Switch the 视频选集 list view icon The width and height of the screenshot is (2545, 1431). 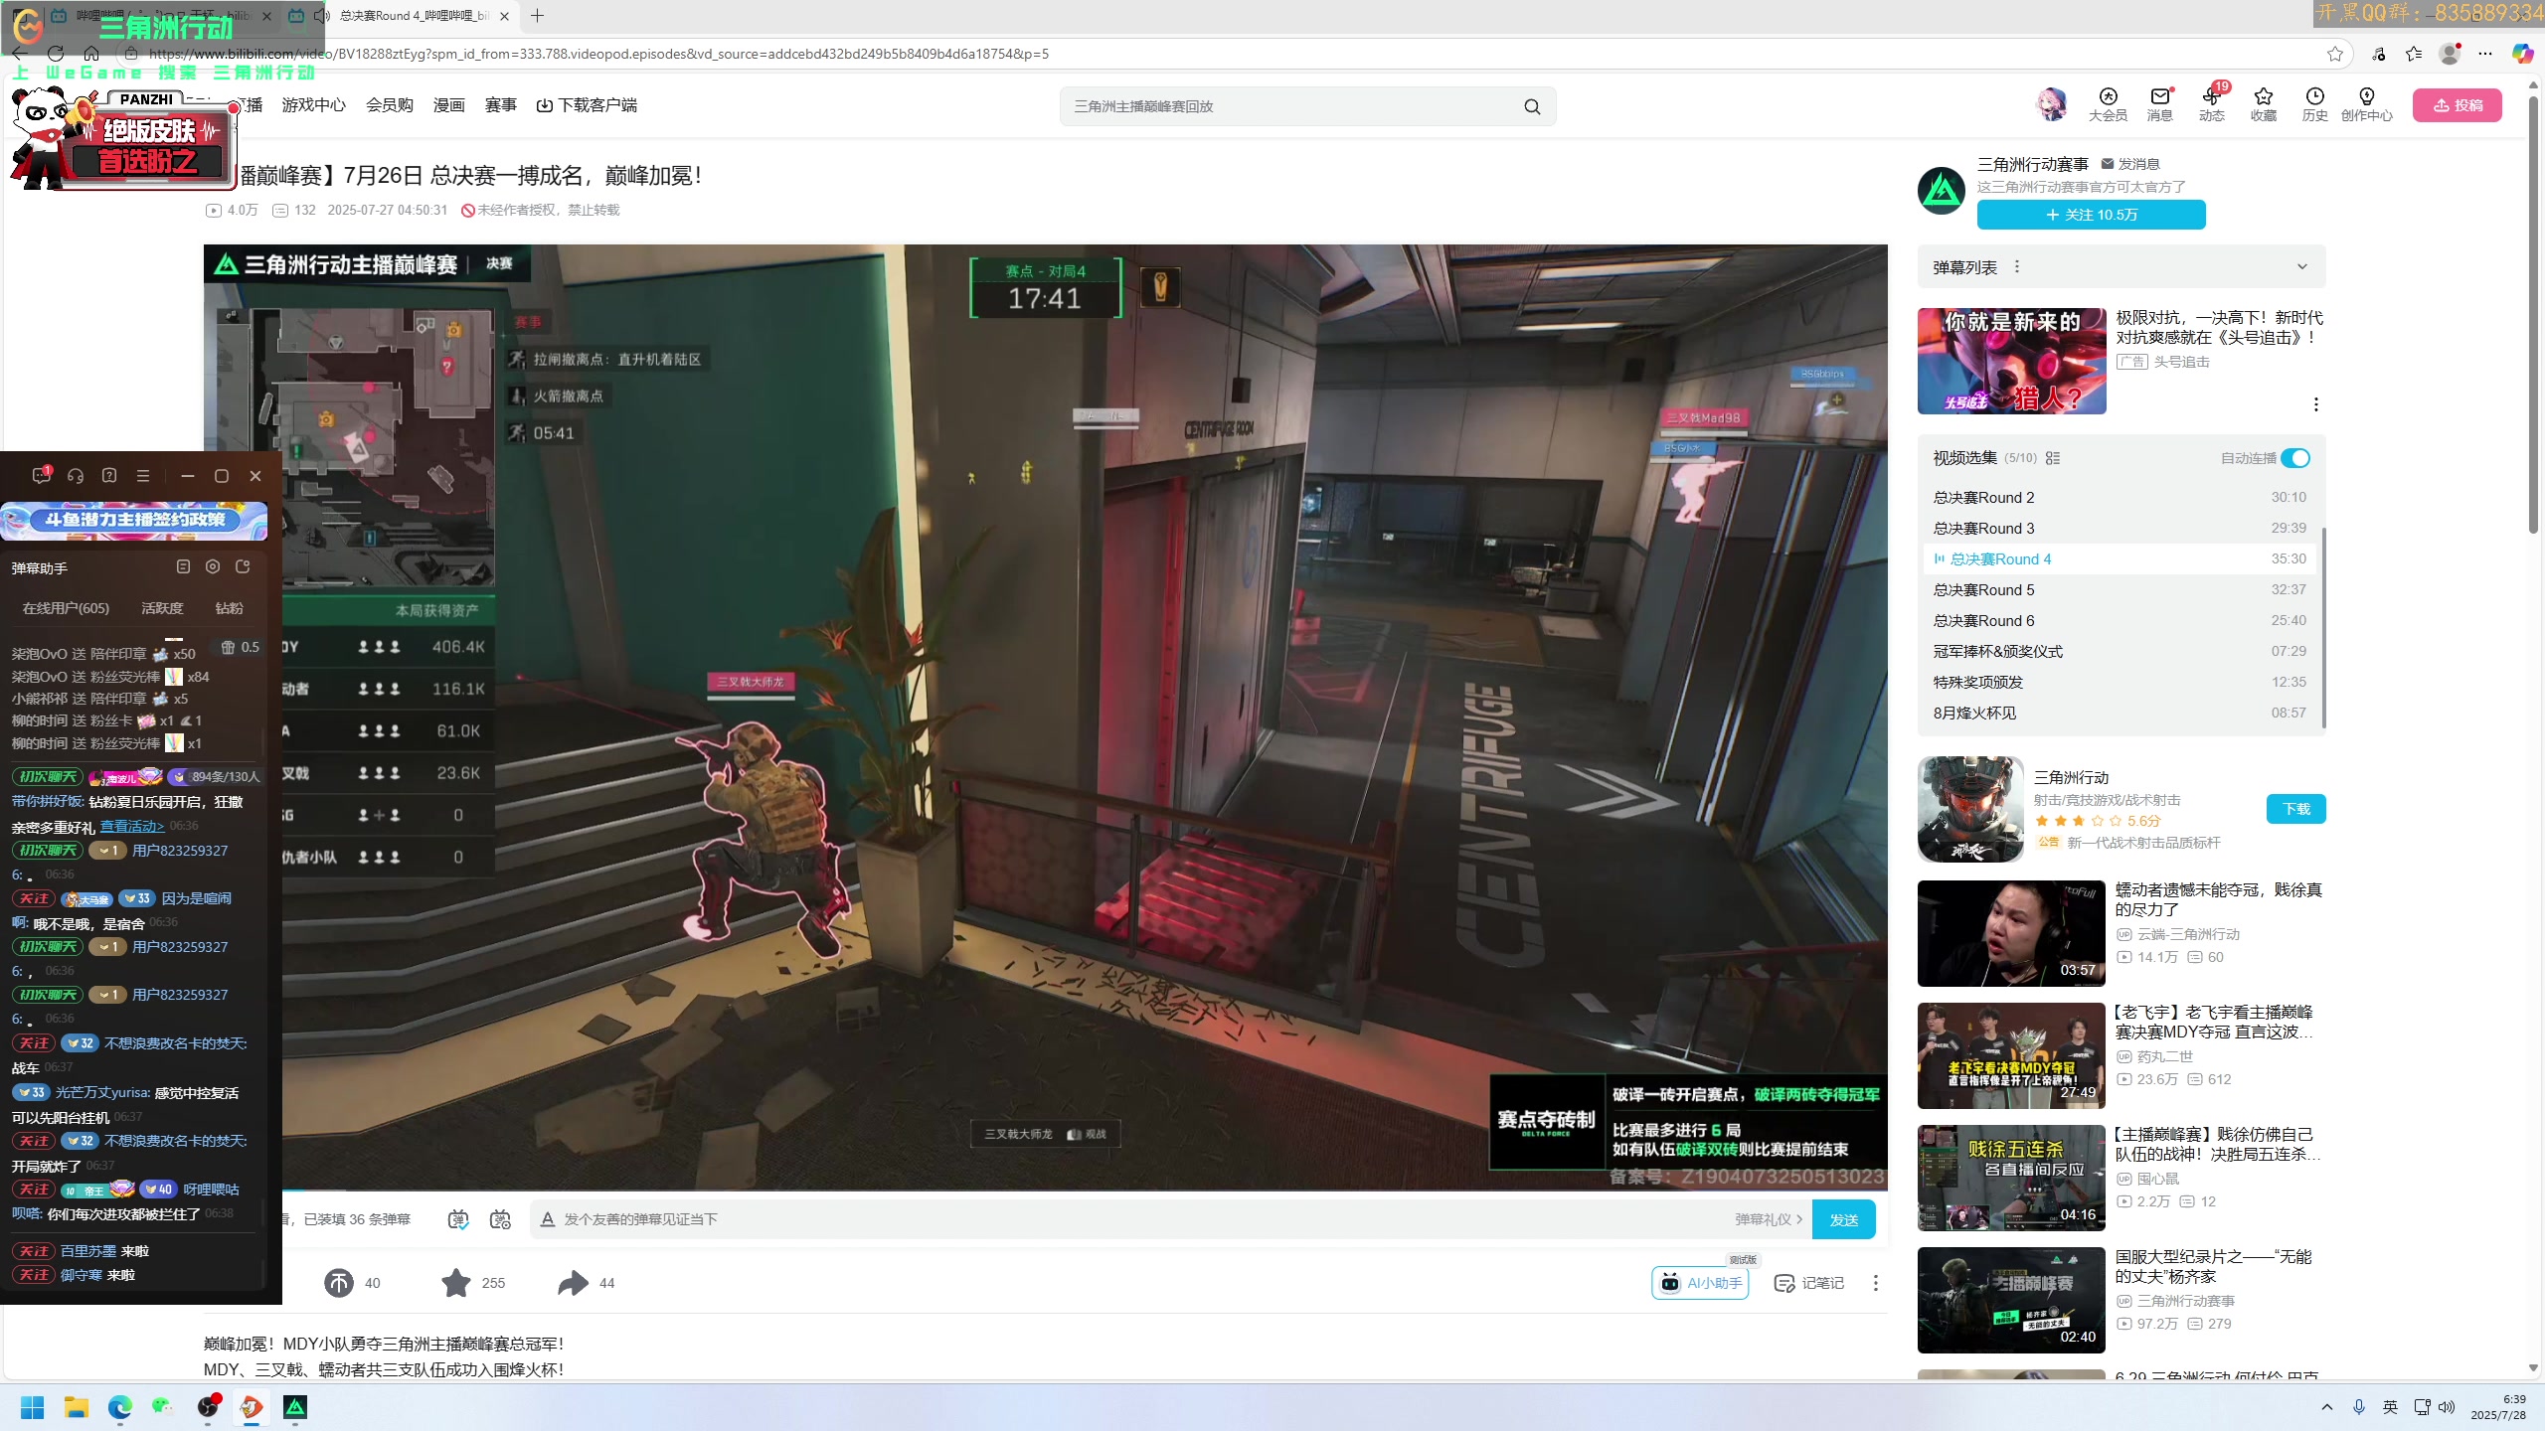tap(2053, 458)
